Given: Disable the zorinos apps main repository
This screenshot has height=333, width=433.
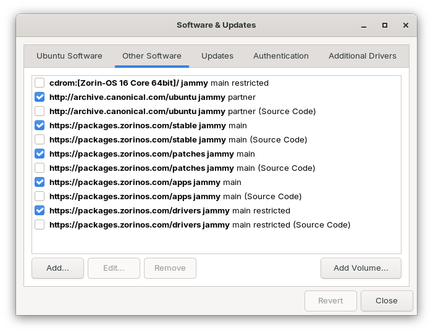Looking at the screenshot, I should [40, 182].
